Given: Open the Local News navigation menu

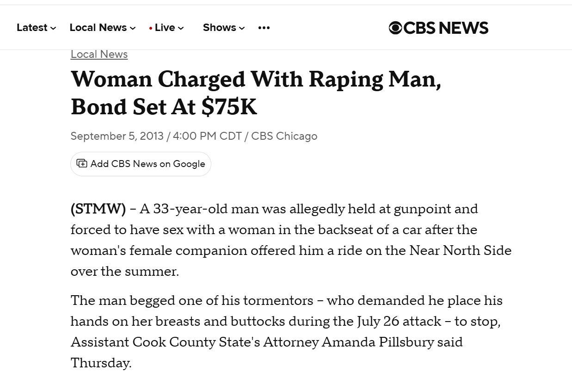Looking at the screenshot, I should (x=98, y=28).
